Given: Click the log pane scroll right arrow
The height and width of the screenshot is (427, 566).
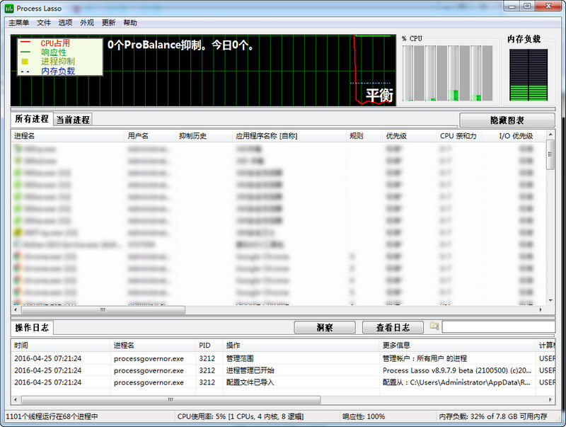Looking at the screenshot, I should point(550,400).
